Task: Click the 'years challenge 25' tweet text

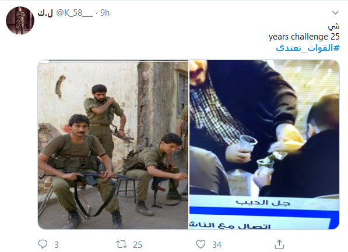Action: coord(304,37)
